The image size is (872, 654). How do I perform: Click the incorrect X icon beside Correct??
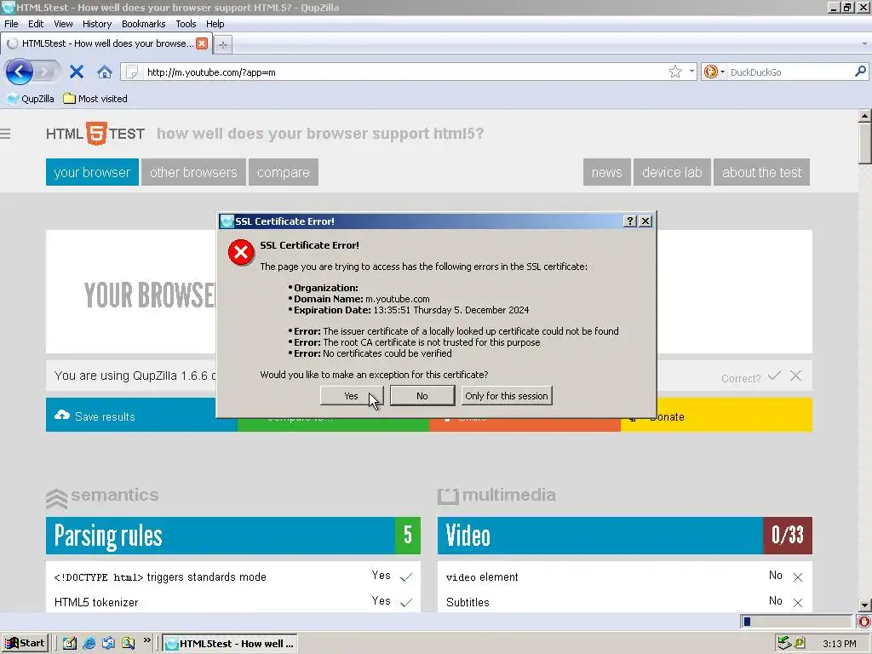pos(796,376)
